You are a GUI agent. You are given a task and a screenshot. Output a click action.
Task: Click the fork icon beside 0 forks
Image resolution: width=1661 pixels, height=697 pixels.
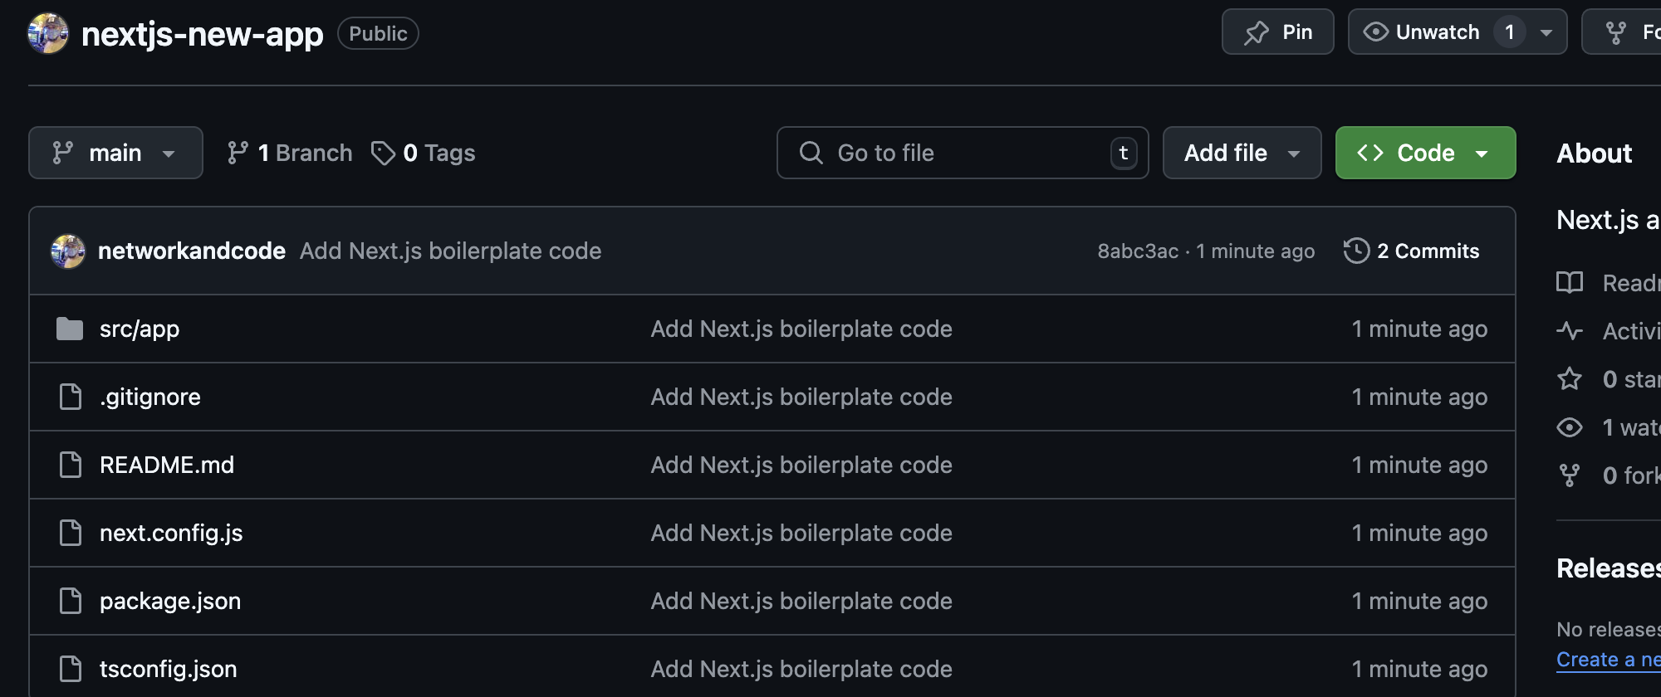(x=1570, y=475)
